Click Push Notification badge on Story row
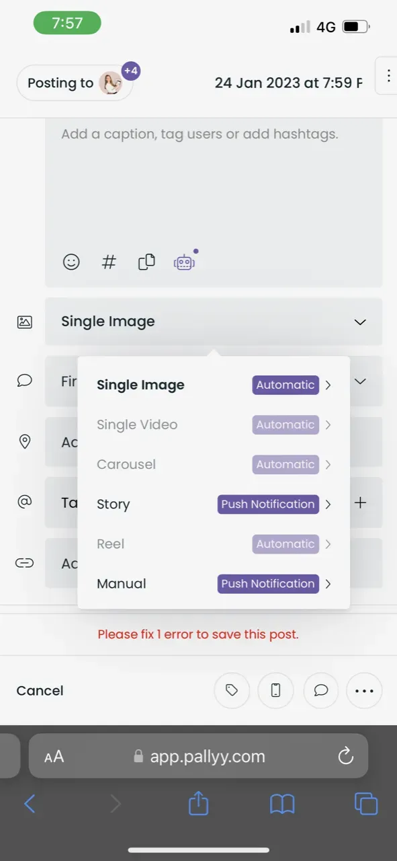 point(268,504)
